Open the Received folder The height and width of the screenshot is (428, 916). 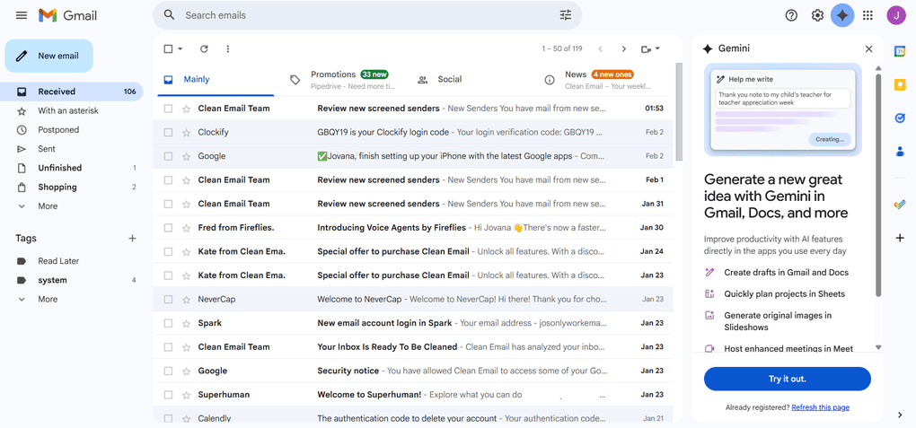click(71, 92)
